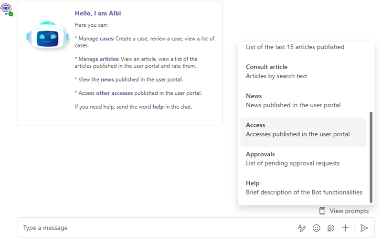Open the emoji picker icon
This screenshot has height=243, width=382.
pos(316,228)
